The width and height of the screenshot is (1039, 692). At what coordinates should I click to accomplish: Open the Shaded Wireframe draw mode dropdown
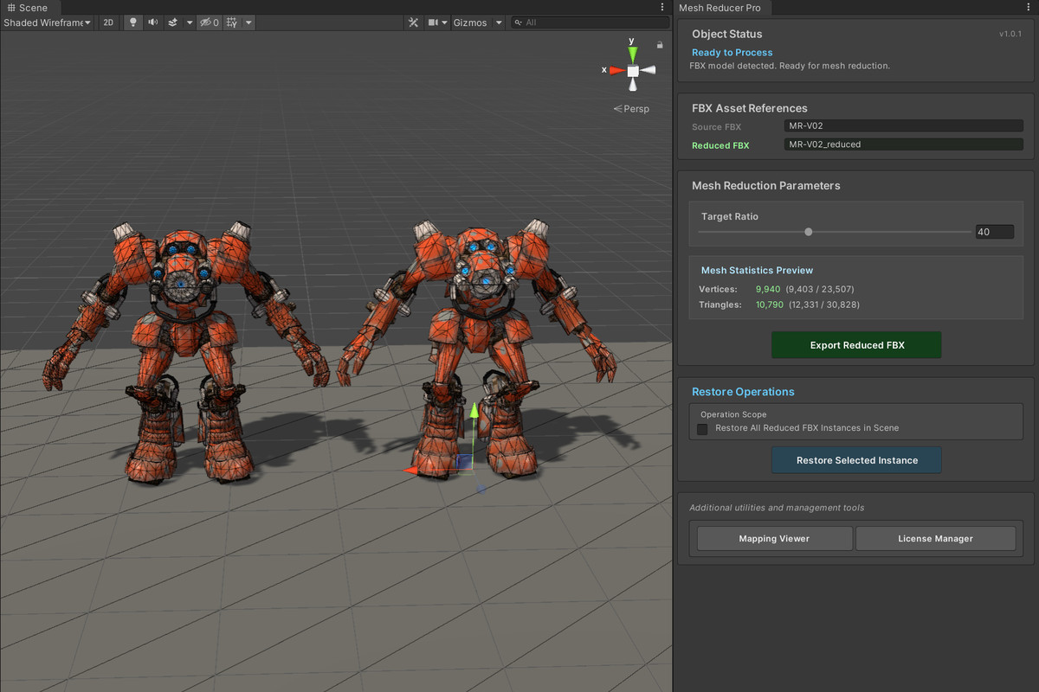coord(47,22)
